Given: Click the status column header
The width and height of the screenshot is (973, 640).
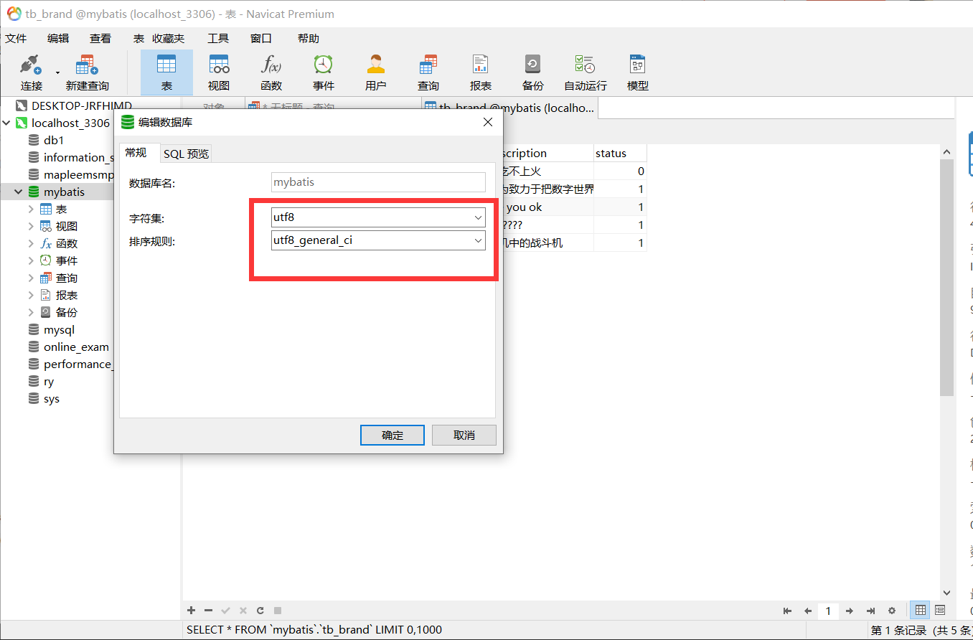Looking at the screenshot, I should pyautogui.click(x=621, y=154).
